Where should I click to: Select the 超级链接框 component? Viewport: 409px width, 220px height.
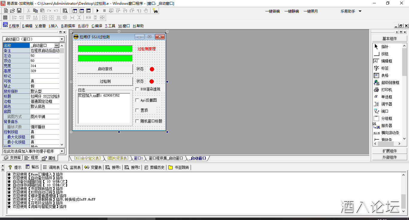tap(388, 82)
